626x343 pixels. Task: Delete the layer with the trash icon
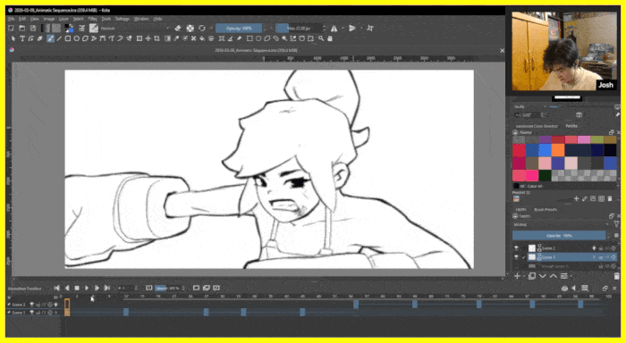coord(616,276)
